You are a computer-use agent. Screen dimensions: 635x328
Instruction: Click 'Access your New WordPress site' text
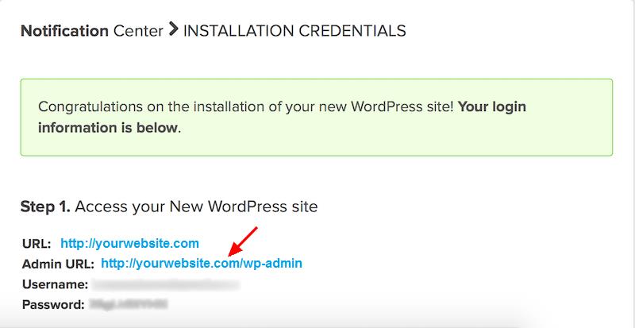coord(196,206)
